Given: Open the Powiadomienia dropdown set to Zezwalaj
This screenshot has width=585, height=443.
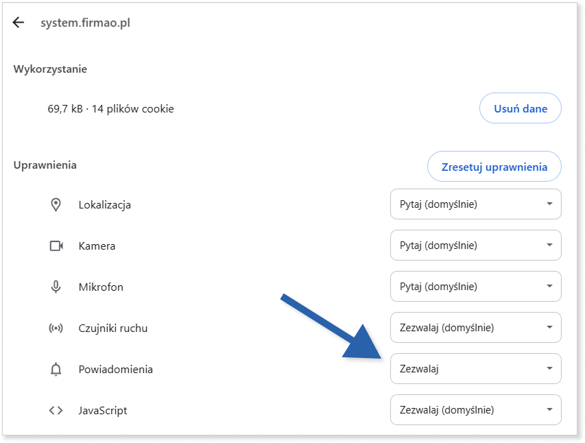Looking at the screenshot, I should (x=476, y=368).
